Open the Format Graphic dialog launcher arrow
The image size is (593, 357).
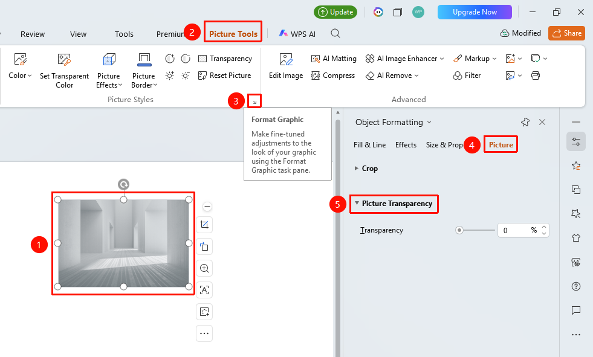[254, 101]
